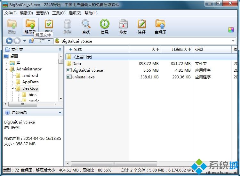Click file list horizontal scrollbar thumb
Screen dimensions: 240x176
click(x=114, y=164)
